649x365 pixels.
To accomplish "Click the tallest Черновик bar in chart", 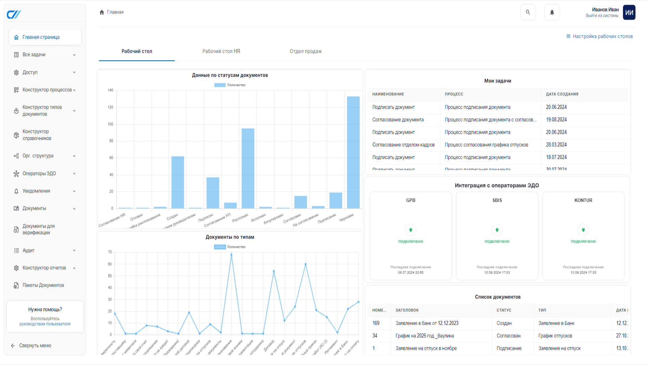I will point(353,152).
